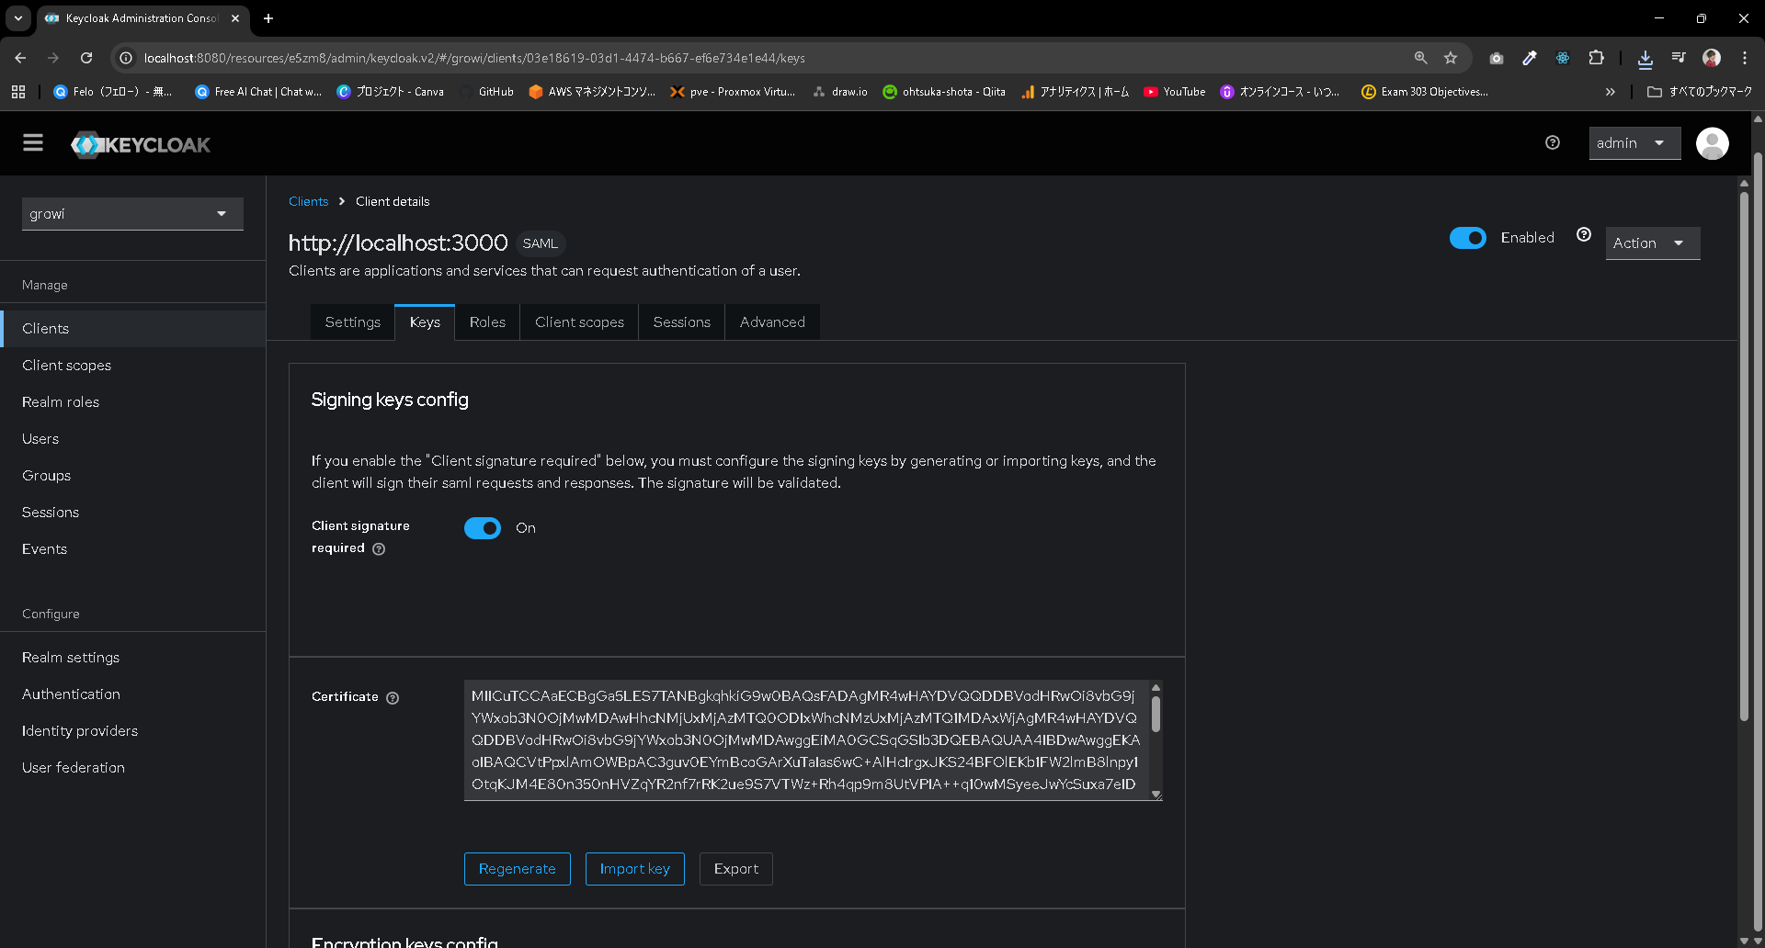
Task: Switch to the Roles tab
Action: point(487,322)
